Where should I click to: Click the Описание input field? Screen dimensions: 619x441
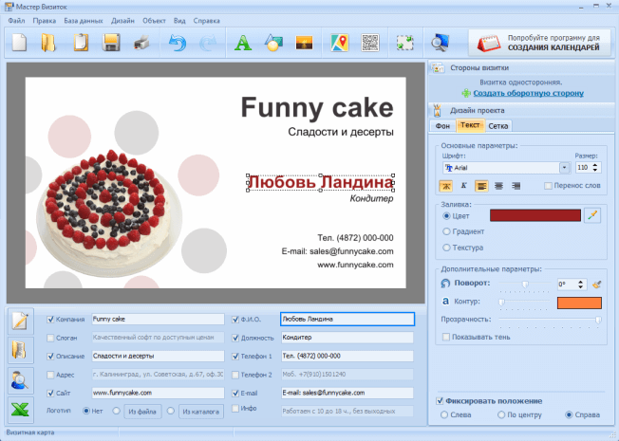pyautogui.click(x=158, y=357)
